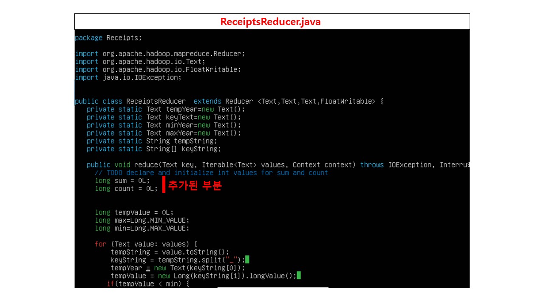Click the keyString = tempString.split line

pyautogui.click(x=178, y=260)
